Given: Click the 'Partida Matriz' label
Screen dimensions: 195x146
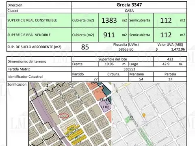Looking at the screenshot, I should coord(19,69).
